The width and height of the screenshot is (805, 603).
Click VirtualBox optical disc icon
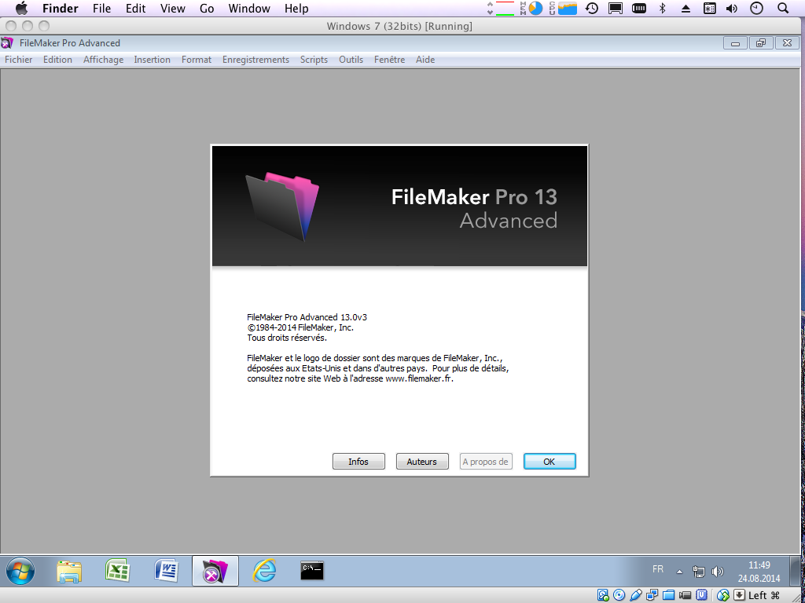[619, 595]
